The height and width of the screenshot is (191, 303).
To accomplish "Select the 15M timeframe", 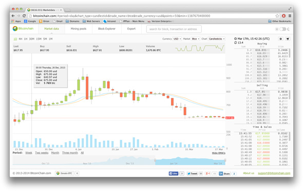I will [39, 39].
